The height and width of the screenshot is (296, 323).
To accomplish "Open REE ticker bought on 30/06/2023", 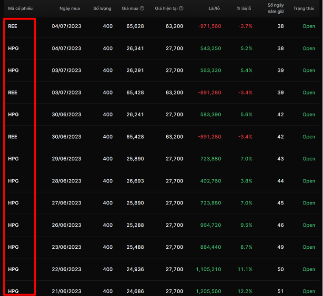I will tap(12, 137).
